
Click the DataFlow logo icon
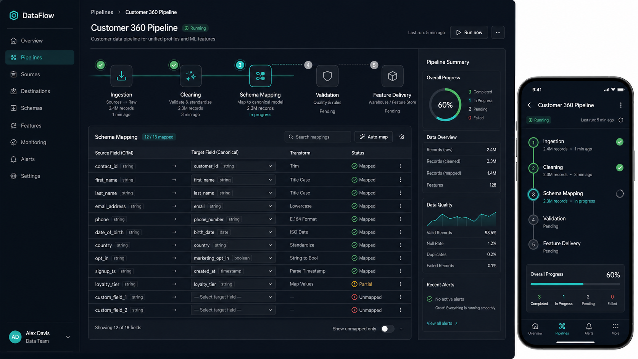point(14,16)
